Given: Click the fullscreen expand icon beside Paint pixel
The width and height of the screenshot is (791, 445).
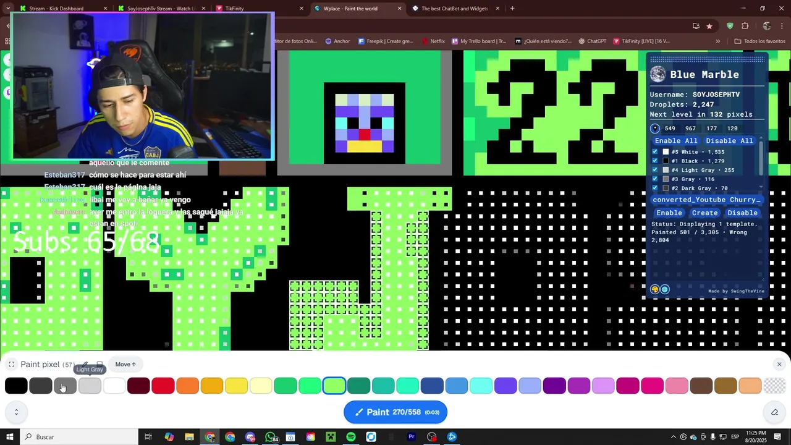Looking at the screenshot, I should point(11,365).
